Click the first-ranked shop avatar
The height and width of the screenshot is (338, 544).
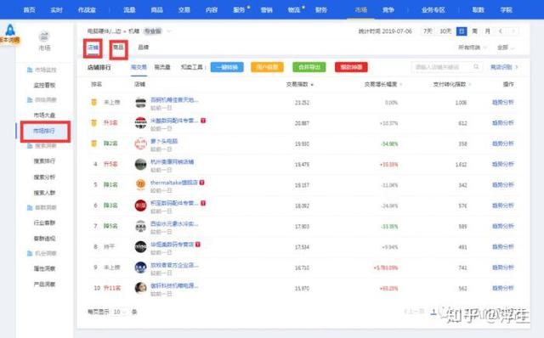pos(140,103)
